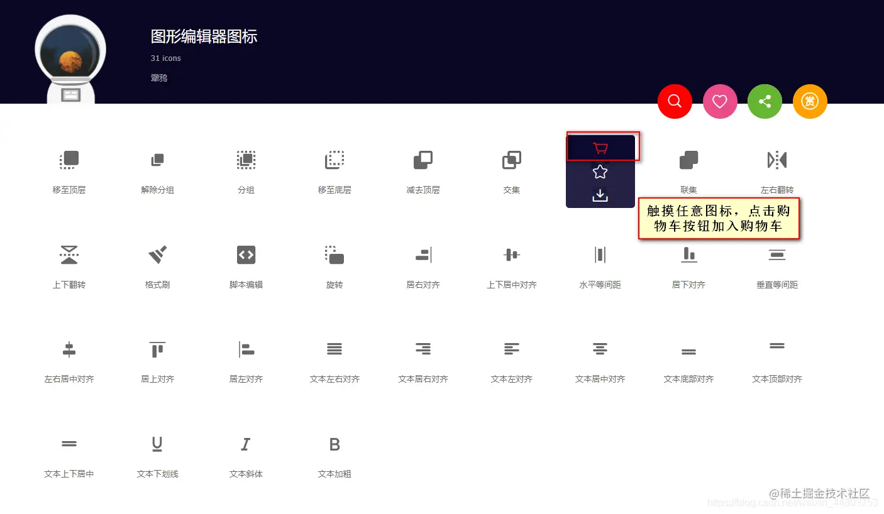Select the 交集 intersect icon

coord(511,160)
